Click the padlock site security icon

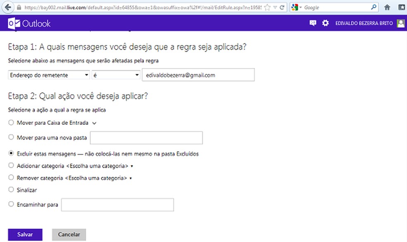(19, 7)
